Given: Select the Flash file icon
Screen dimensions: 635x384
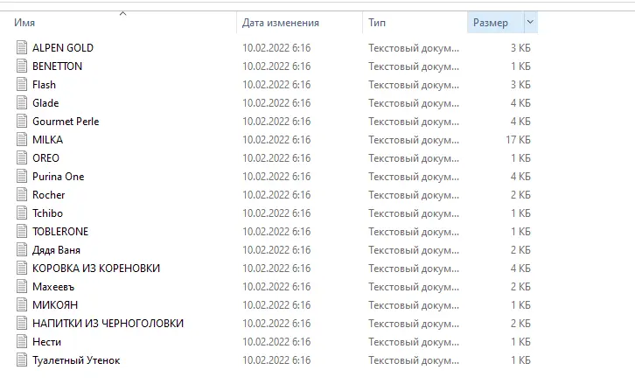Looking at the screenshot, I should [22, 84].
